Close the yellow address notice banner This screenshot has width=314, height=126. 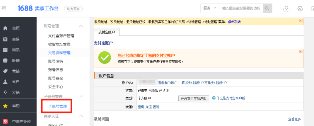301,21
